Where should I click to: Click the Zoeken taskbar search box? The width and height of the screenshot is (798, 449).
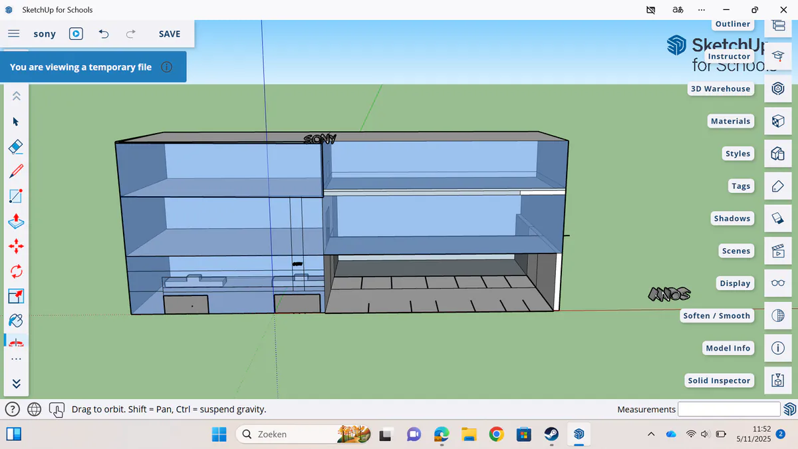[304, 434]
